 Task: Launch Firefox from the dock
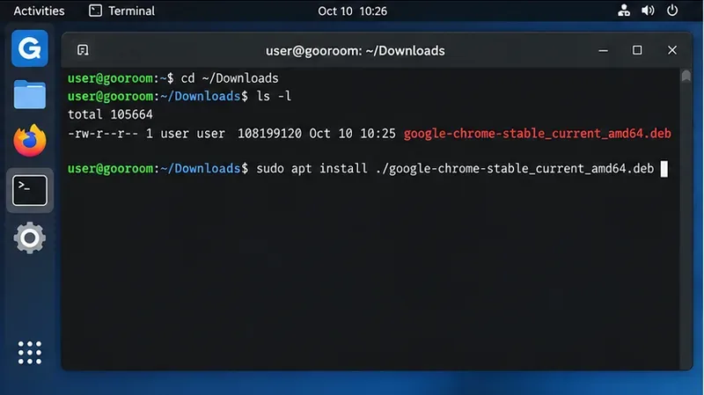(x=30, y=141)
